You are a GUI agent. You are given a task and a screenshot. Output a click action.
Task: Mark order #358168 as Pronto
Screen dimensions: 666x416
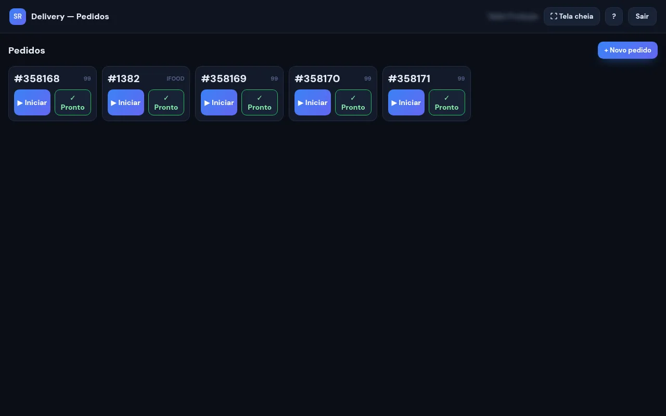[73, 102]
